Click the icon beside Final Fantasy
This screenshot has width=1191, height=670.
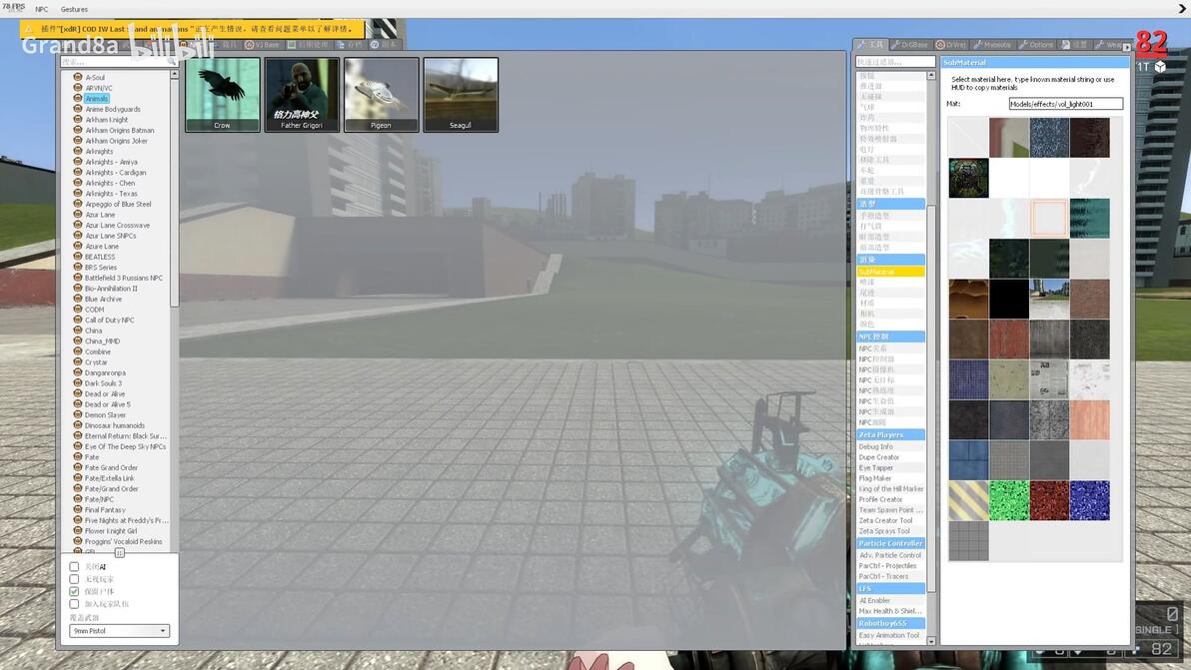(78, 509)
